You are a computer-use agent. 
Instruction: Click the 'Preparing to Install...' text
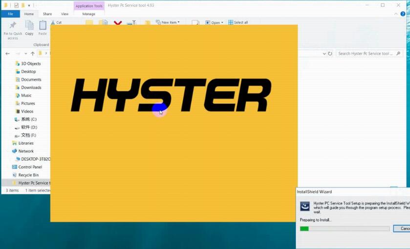pyautogui.click(x=316, y=220)
